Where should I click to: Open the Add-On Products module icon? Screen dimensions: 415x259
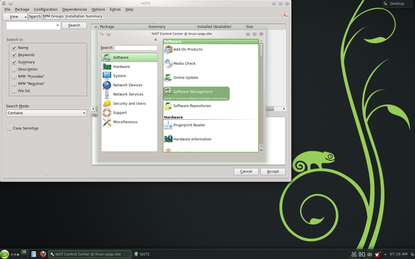tap(168, 49)
